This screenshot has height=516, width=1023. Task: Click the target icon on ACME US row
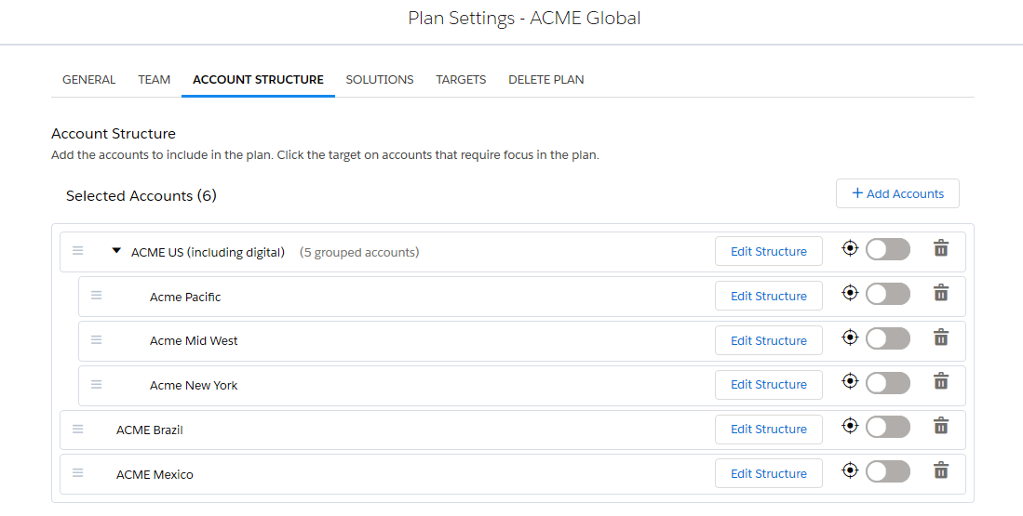pos(850,248)
